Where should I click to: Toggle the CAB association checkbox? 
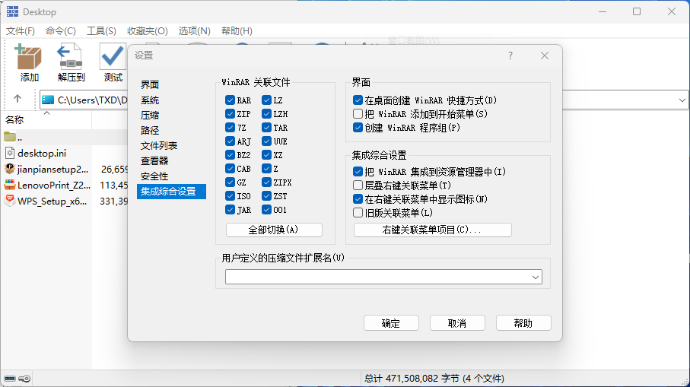tap(230, 169)
